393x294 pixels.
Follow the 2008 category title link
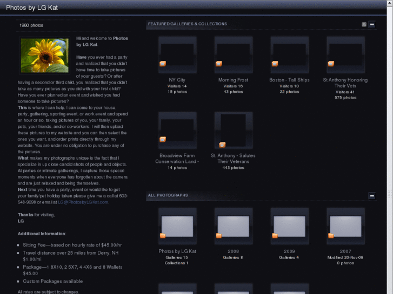pyautogui.click(x=233, y=251)
